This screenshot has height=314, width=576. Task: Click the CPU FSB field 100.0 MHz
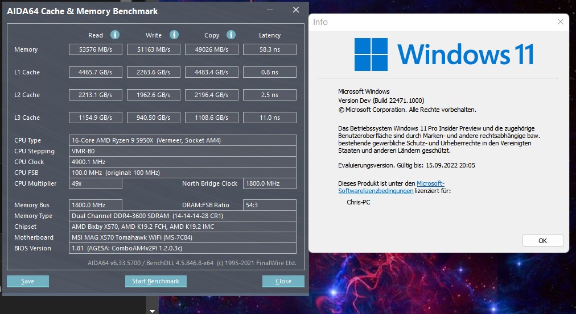tap(183, 173)
